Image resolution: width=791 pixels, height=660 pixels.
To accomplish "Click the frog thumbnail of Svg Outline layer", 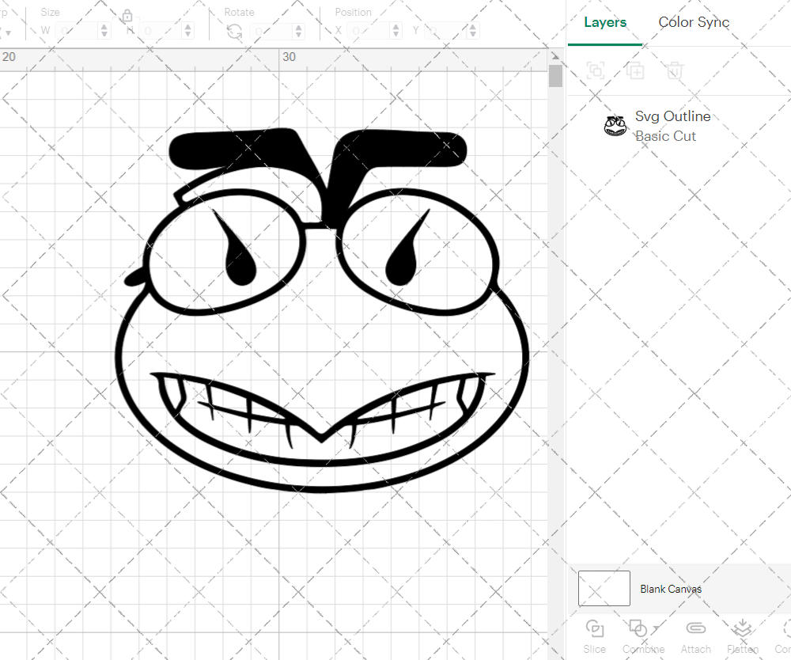I will (x=615, y=126).
